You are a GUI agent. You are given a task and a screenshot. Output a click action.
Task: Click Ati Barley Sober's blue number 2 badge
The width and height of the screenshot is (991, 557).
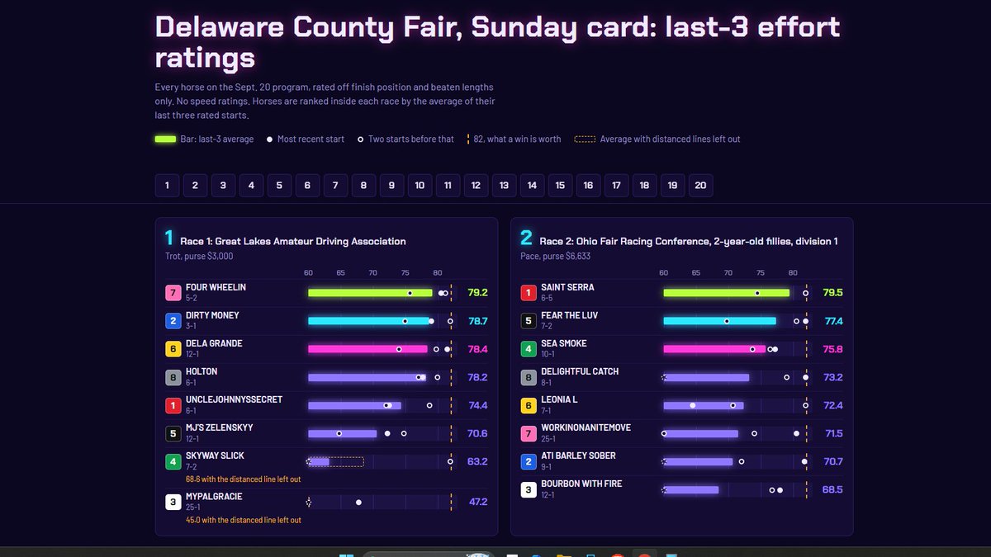529,461
